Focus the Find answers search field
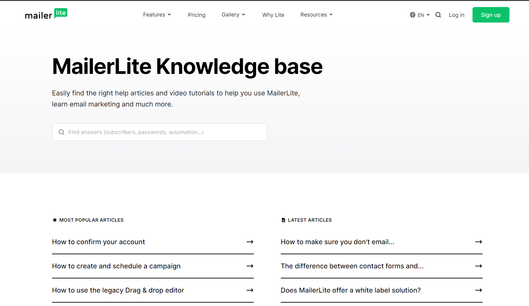The height and width of the screenshot is (306, 529). click(160, 132)
